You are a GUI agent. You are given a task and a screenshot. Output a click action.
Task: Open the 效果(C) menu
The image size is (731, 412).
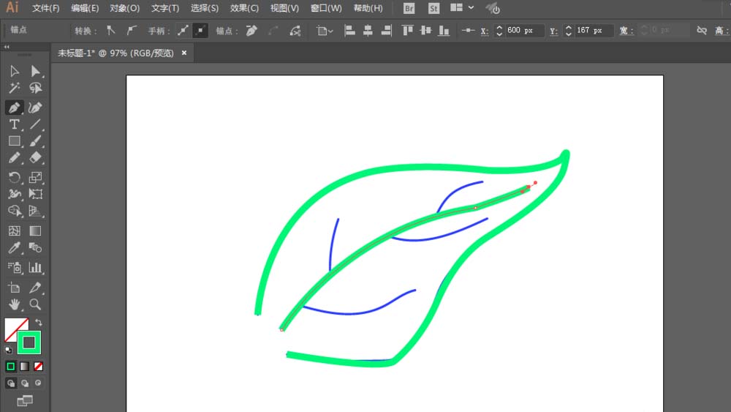244,8
